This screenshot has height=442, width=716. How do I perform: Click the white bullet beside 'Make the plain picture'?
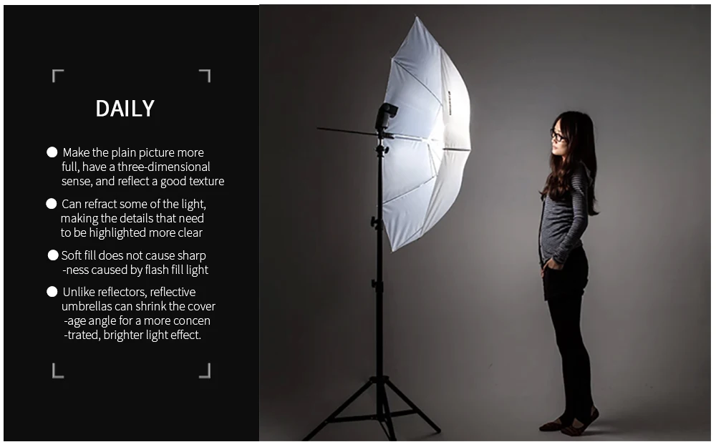point(52,152)
